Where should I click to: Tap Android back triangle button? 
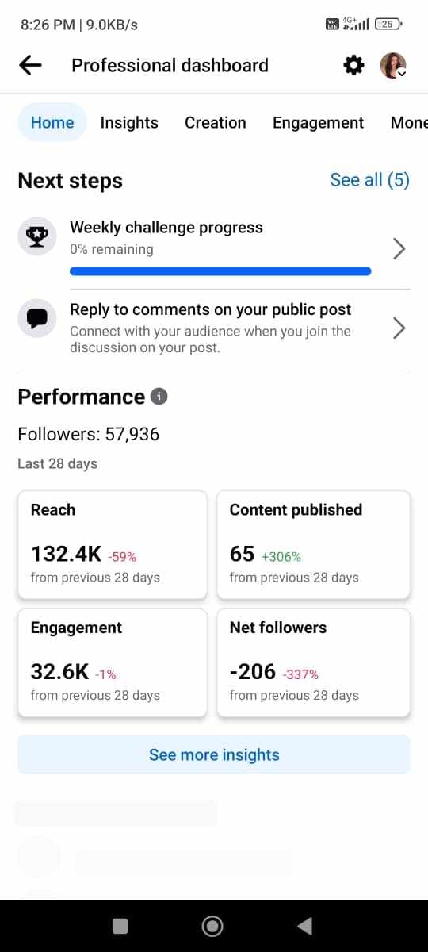304,926
